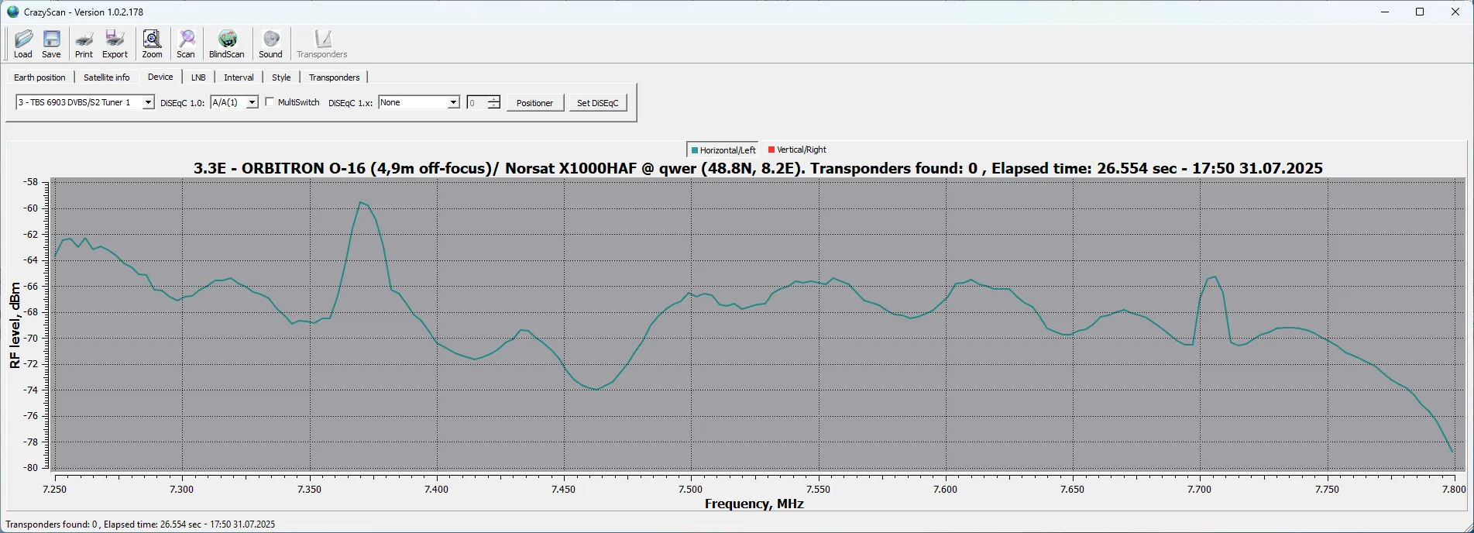Activate the Zoom tool

(152, 43)
